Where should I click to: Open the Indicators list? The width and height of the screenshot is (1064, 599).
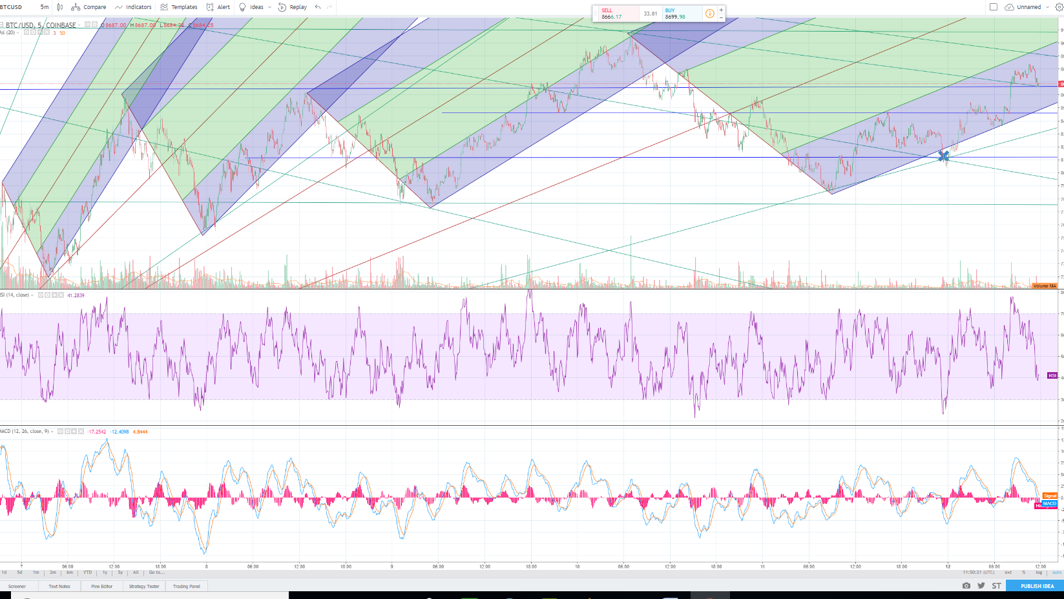pos(133,7)
